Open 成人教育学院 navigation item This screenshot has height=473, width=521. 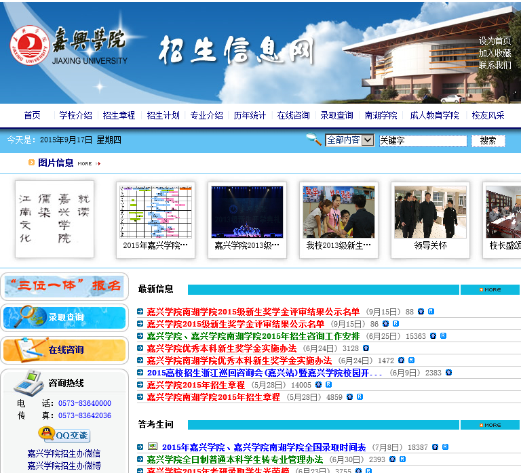[434, 115]
